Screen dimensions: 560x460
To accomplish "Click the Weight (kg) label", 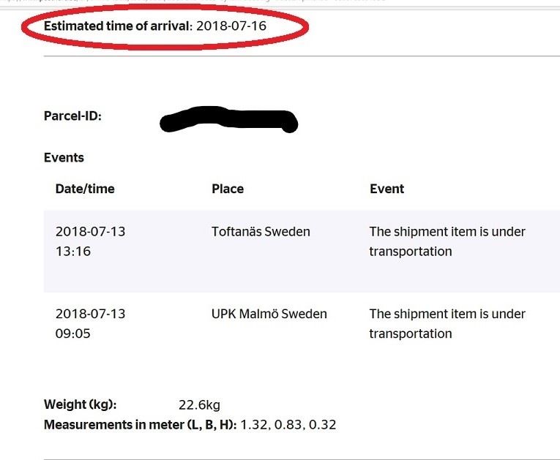I will [80, 404].
